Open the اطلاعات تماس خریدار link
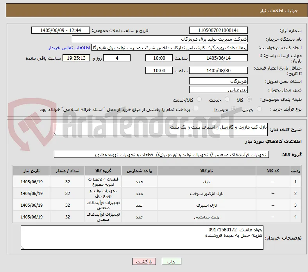Image resolution: width=308 pixels, height=272 pixels. pyautogui.click(x=69, y=48)
